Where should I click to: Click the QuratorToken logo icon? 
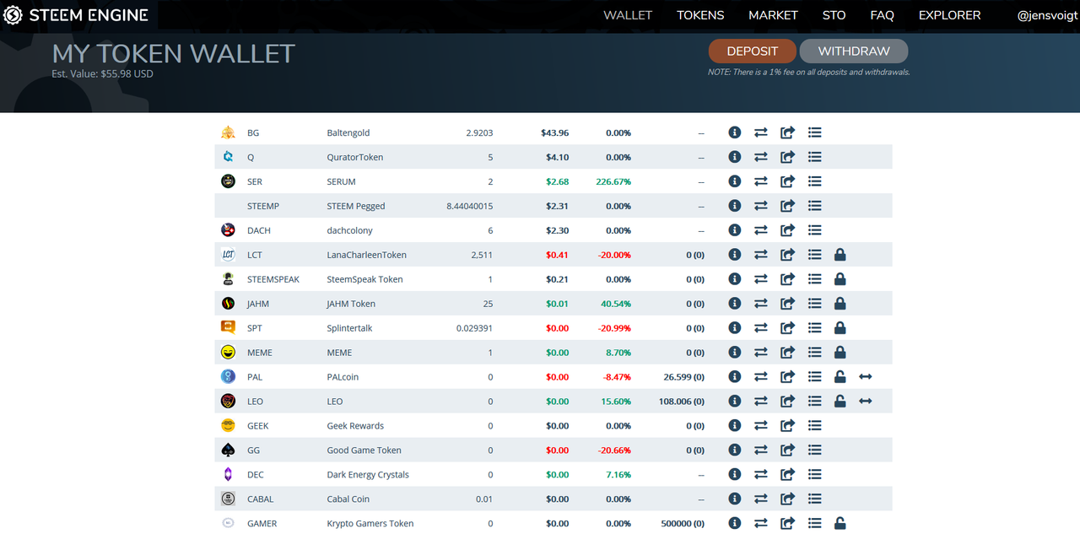pyautogui.click(x=228, y=157)
